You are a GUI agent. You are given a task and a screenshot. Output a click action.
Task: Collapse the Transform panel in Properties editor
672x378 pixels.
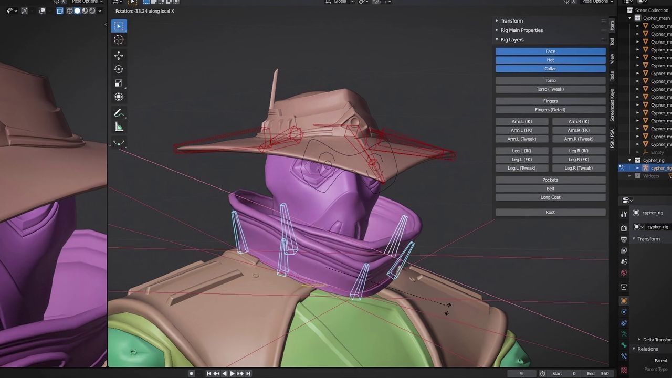[634, 239]
